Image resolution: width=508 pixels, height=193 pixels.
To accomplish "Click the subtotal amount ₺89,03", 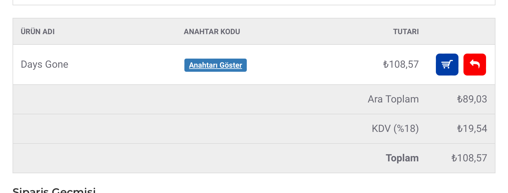I will tap(472, 99).
